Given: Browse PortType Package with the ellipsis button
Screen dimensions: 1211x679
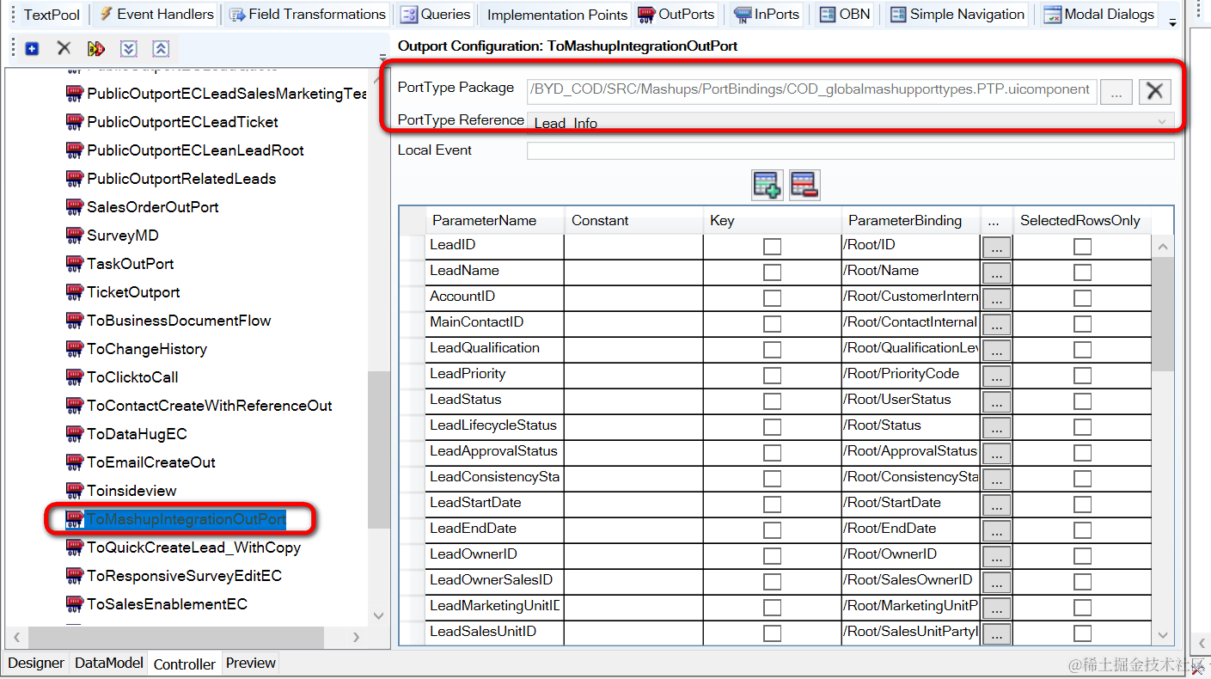Looking at the screenshot, I should point(1116,91).
